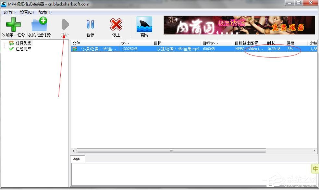Click the banner advertisement image
Image resolution: width=319 pixels, height=190 pixels.
pos(239,25)
